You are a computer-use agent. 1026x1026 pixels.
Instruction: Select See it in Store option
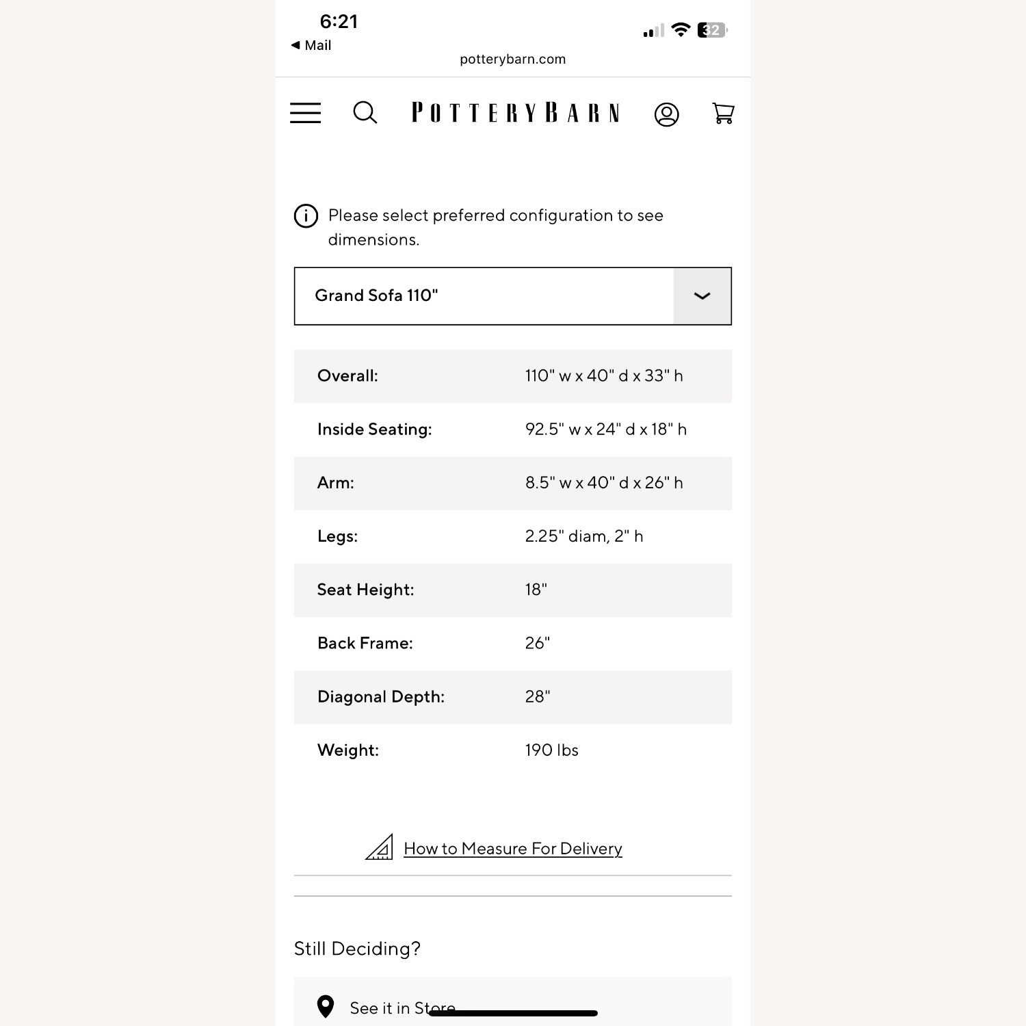click(402, 1008)
